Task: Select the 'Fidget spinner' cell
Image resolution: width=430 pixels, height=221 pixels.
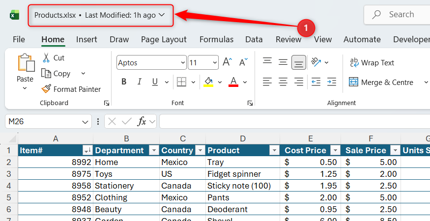Action: point(243,174)
